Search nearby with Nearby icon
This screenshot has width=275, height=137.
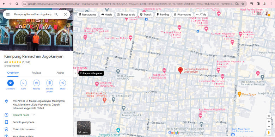36,83
